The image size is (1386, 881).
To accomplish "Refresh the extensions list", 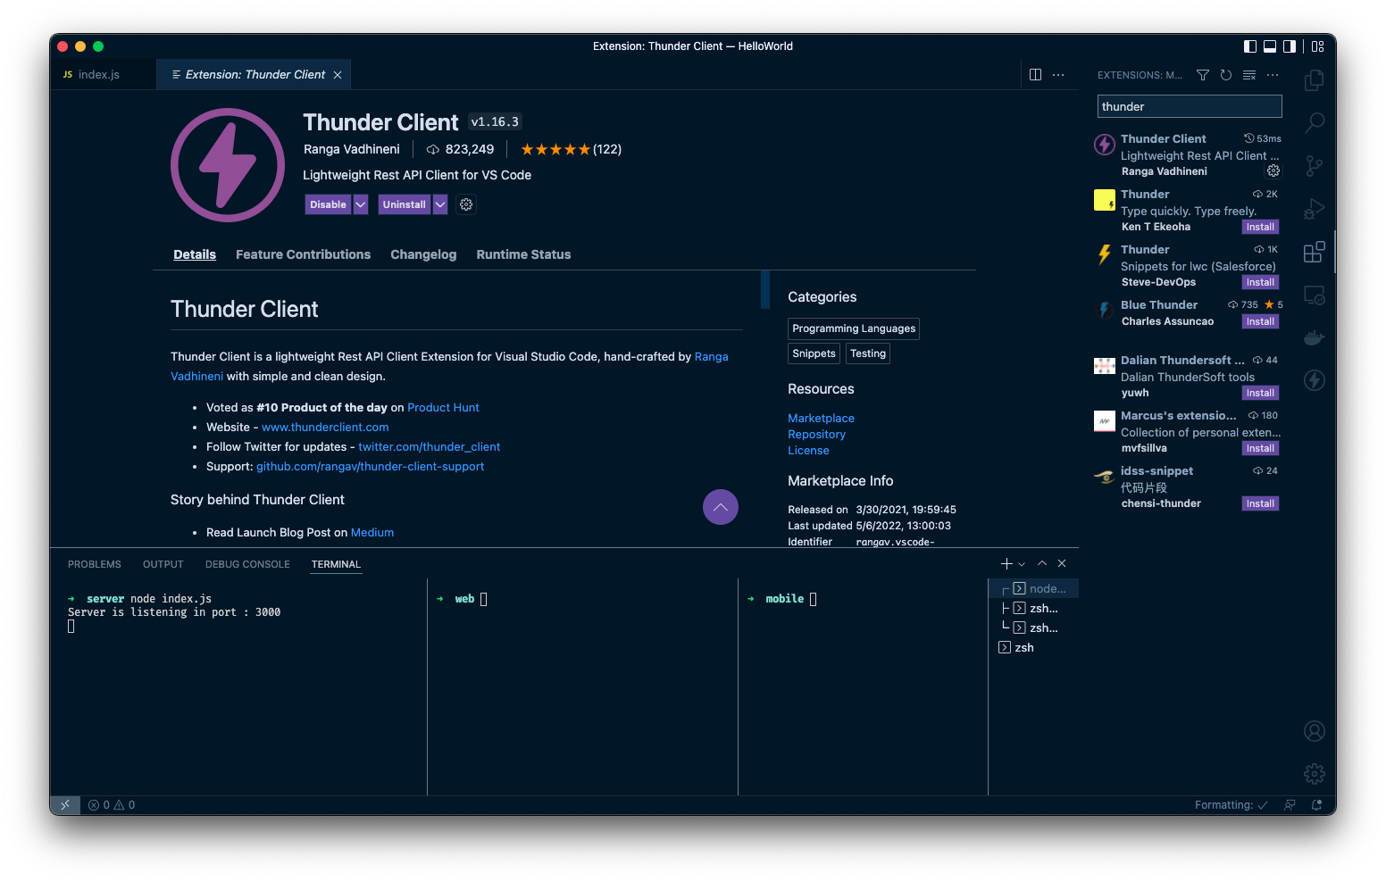I will 1226,75.
